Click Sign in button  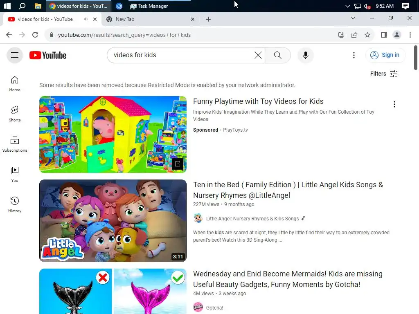coord(385,55)
